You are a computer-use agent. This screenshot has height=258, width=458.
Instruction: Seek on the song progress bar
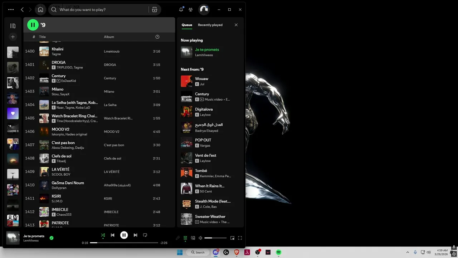pyautogui.click(x=124, y=243)
